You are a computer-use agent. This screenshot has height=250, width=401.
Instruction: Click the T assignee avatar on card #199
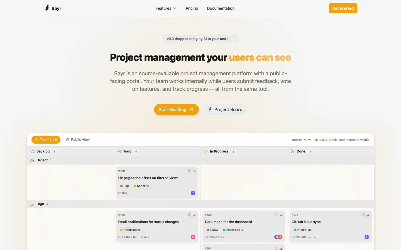193,193
